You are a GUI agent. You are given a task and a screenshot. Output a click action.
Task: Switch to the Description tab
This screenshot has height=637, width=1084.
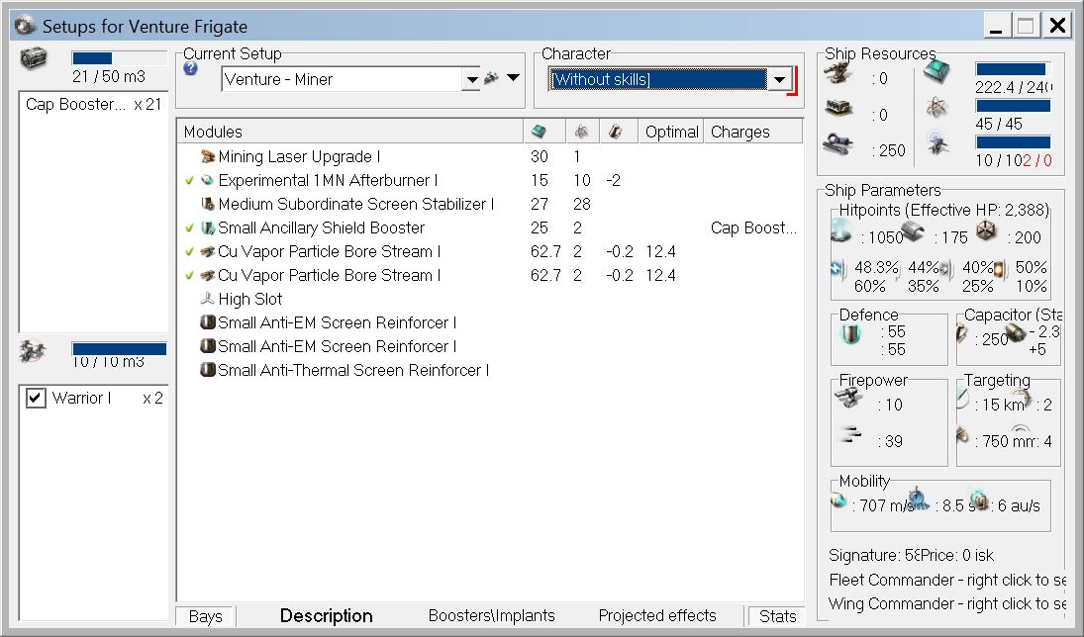pyautogui.click(x=327, y=615)
